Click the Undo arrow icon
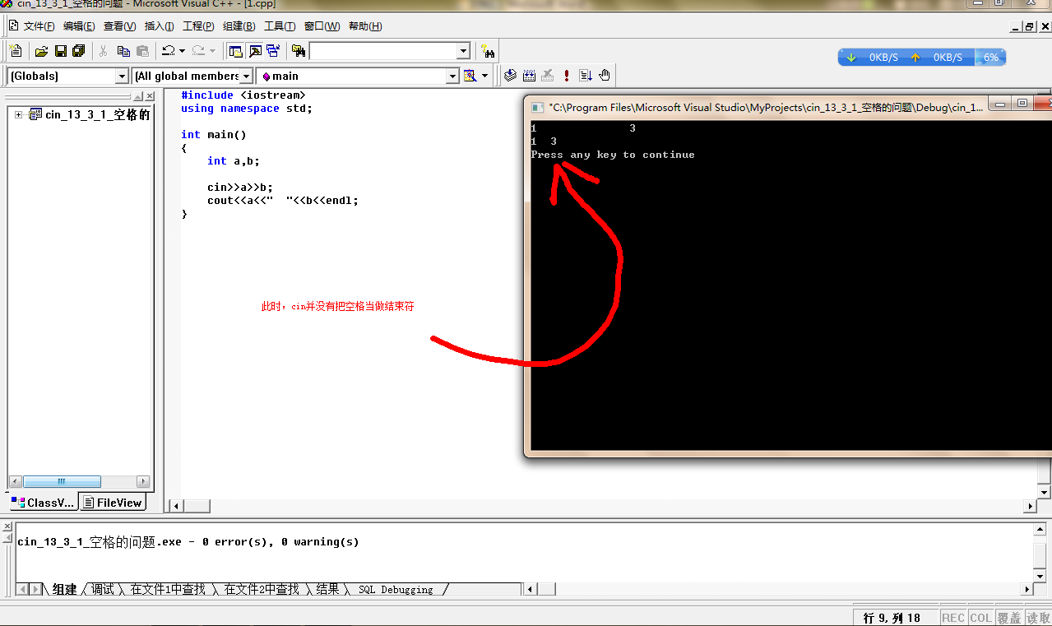1052x626 pixels. pyautogui.click(x=169, y=51)
